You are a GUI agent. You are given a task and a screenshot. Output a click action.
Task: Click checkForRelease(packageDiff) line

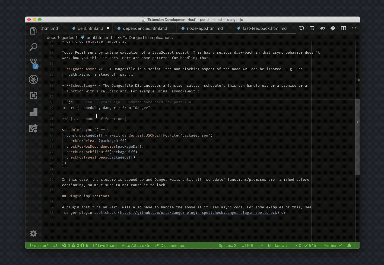click(x=96, y=141)
